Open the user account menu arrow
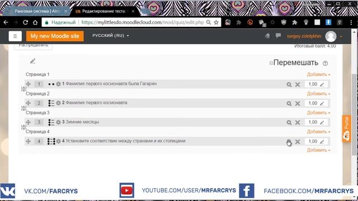The image size is (358, 201). point(341,36)
